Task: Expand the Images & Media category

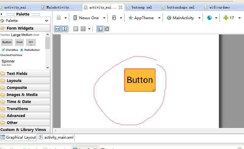Action: click(25, 95)
